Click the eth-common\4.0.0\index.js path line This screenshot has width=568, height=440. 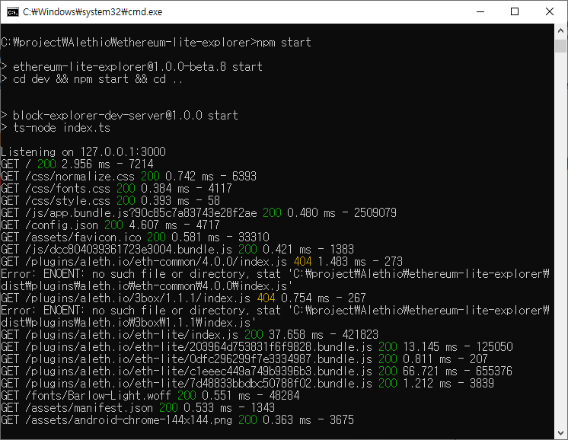pos(147,286)
